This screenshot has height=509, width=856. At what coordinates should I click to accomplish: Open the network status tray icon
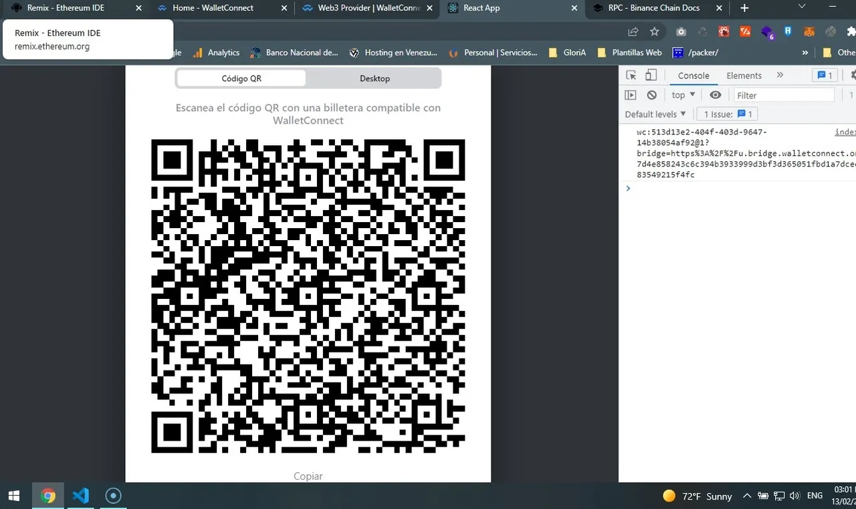point(779,496)
